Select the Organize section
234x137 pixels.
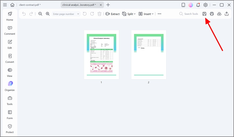point(10,86)
